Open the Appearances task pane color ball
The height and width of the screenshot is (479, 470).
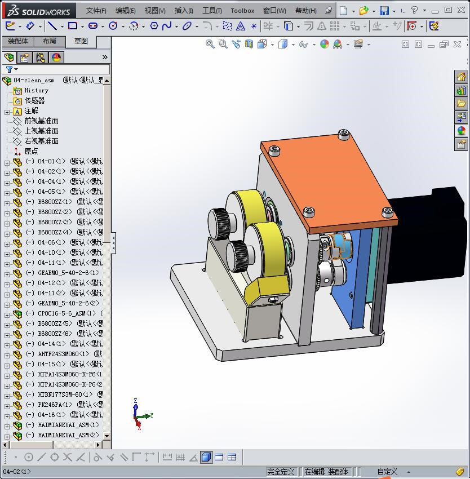(461, 130)
